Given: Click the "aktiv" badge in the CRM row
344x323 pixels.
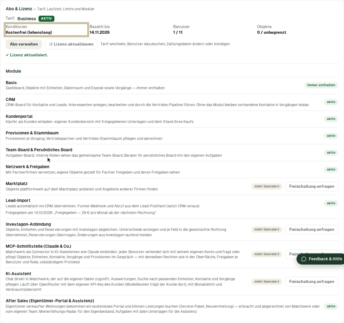Looking at the screenshot, I should coord(331,102).
